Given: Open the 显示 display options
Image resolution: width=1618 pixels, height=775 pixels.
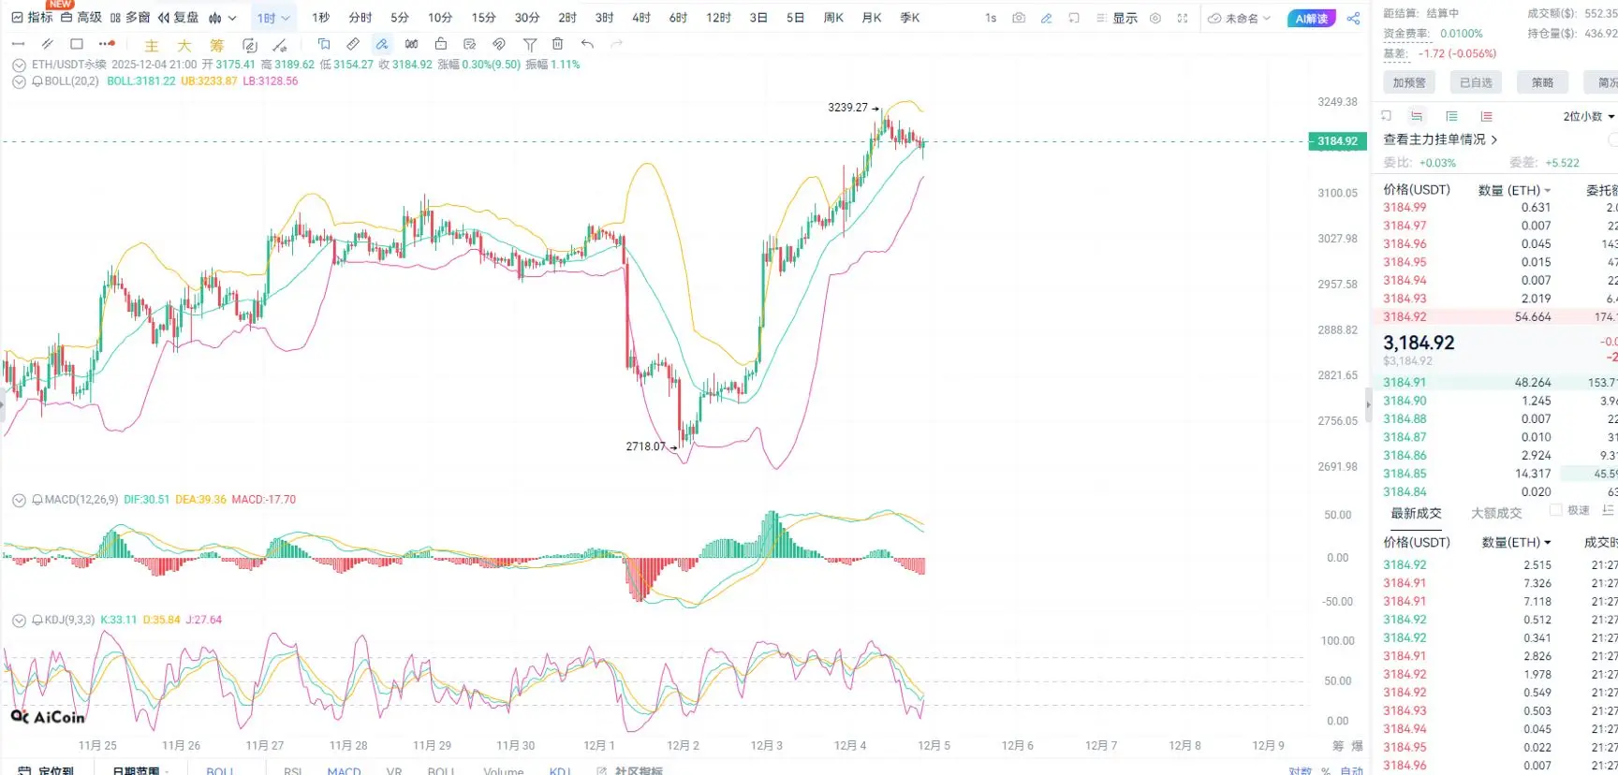Looking at the screenshot, I should pyautogui.click(x=1117, y=18).
